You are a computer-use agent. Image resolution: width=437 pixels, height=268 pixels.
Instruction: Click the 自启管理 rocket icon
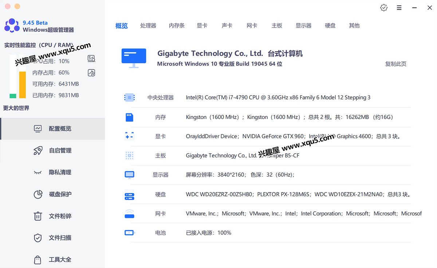[38, 150]
